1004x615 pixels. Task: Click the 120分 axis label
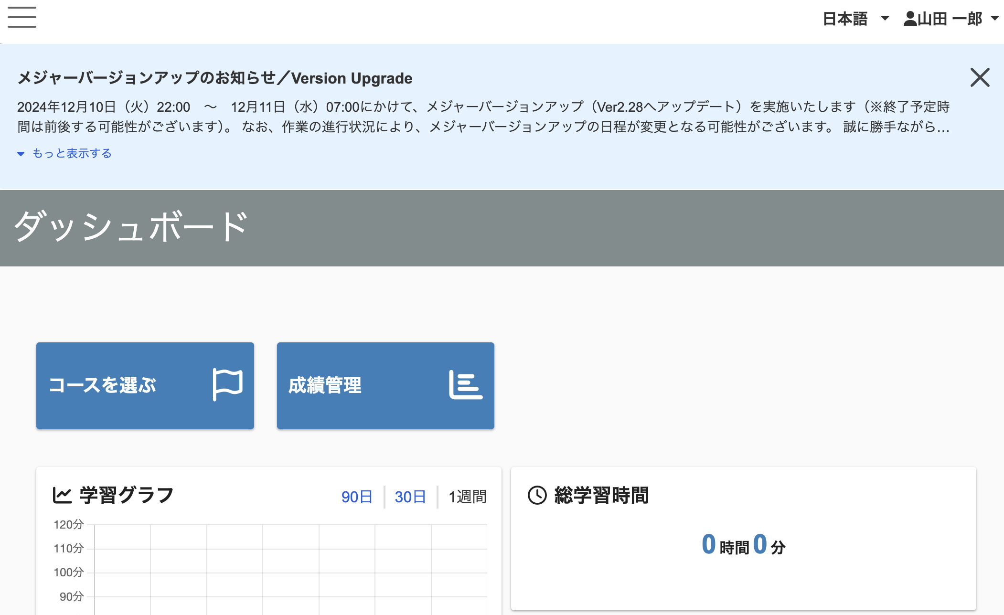(69, 525)
